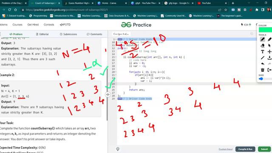Image resolution: width=272 pixels, height=153 pixels.
Task: Open POTD navigation link
Action: pos(65,25)
